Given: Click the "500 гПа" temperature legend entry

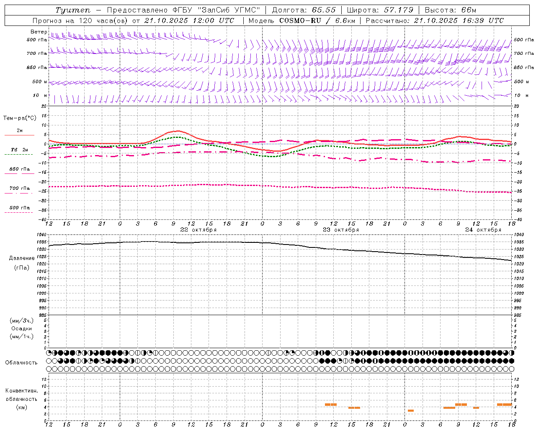Looking at the screenshot, I should pyautogui.click(x=19, y=207).
